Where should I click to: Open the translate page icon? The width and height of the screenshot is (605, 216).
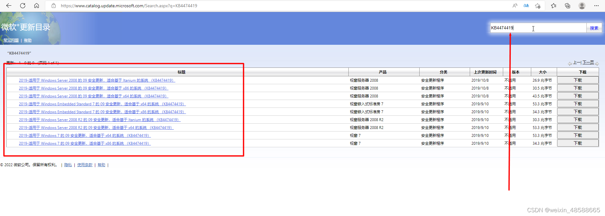[526, 6]
